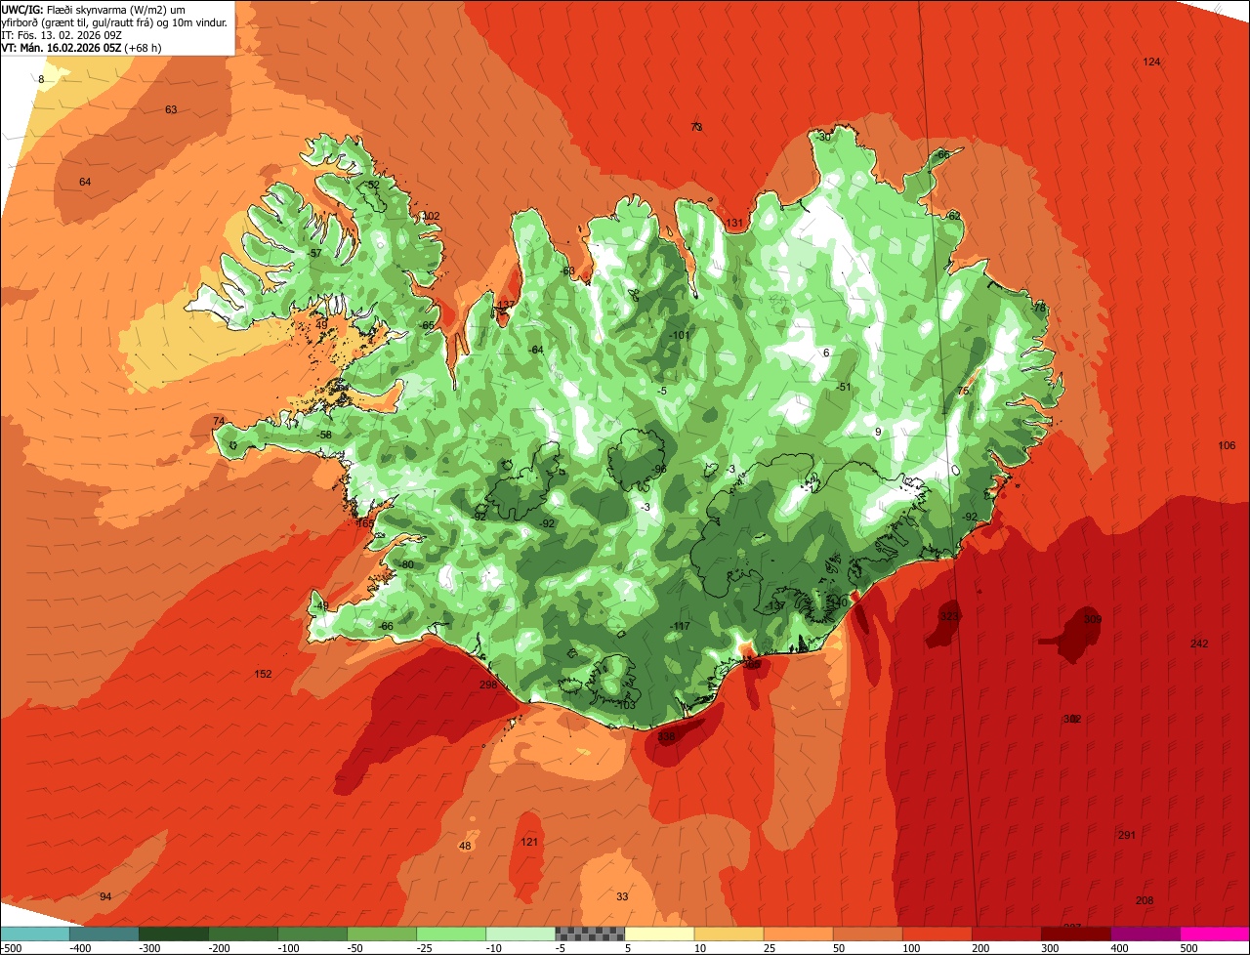Click the '-80' value in southwest Iceland
The height and width of the screenshot is (955, 1250).
(x=406, y=565)
